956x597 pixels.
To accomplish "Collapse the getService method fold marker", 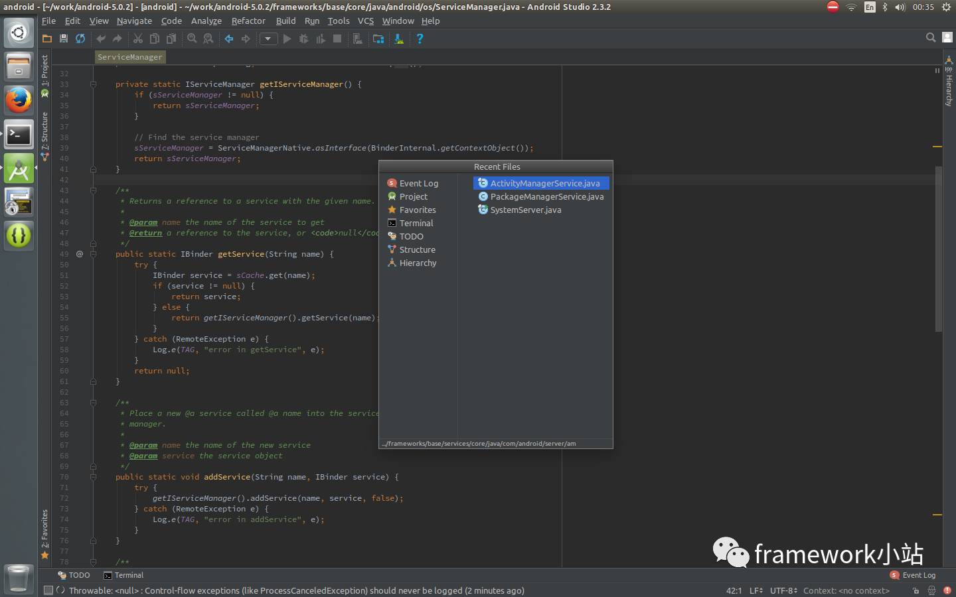I will click(x=93, y=254).
